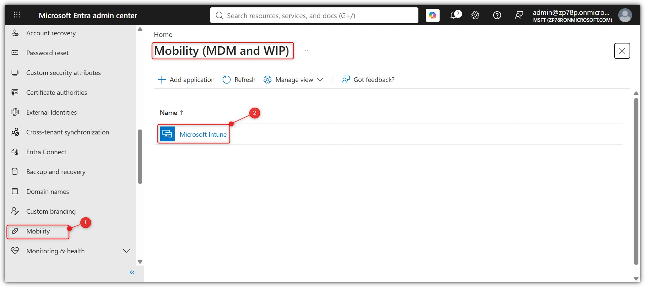The width and height of the screenshot is (645, 287).
Task: Click the Microsoft Intune app icon
Action: tap(167, 134)
